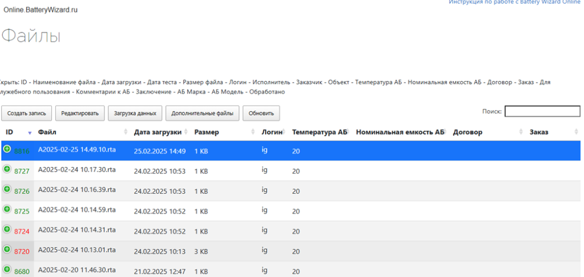Open details plus icon for record 8725
This screenshot has height=277, width=584.
coord(7,209)
